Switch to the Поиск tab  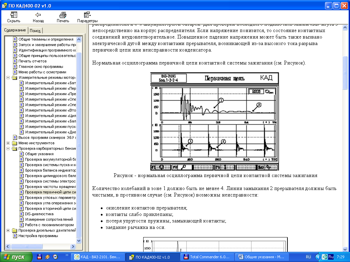click(x=35, y=31)
